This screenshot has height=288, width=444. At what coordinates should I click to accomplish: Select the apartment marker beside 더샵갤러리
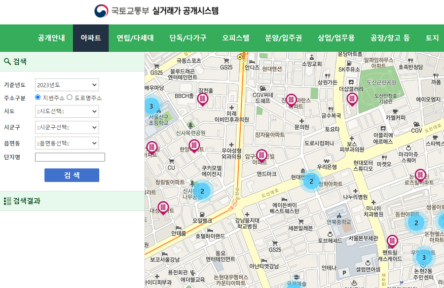pos(352,98)
